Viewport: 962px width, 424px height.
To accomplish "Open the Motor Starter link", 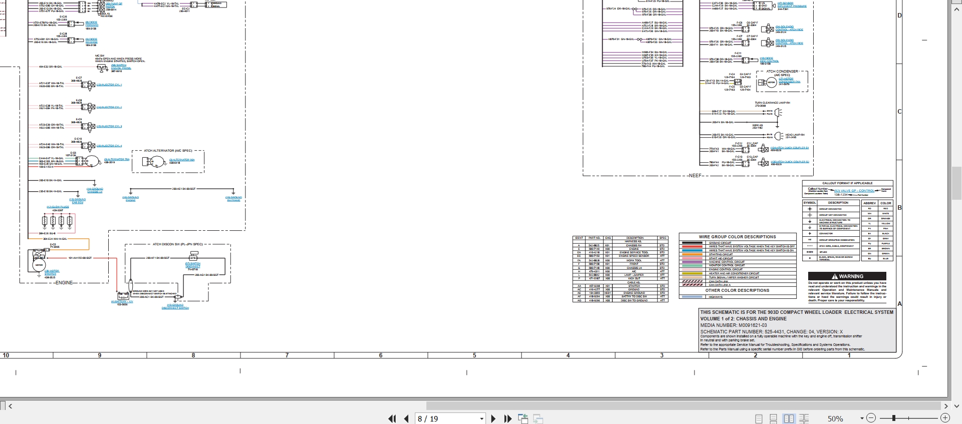I will click(x=51, y=272).
